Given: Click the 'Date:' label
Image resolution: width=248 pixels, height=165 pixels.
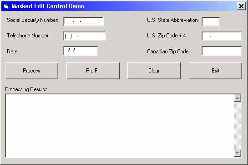Looking at the screenshot, I should coord(13,52).
